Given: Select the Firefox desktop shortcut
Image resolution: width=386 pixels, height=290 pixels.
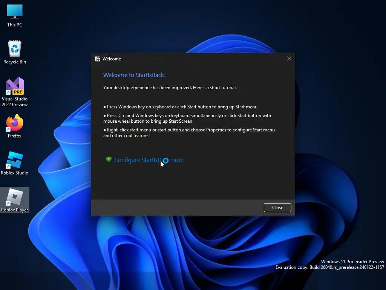Looking at the screenshot, I should [15, 126].
